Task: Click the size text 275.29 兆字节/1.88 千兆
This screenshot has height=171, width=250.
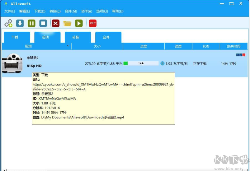Action: tap(104, 64)
